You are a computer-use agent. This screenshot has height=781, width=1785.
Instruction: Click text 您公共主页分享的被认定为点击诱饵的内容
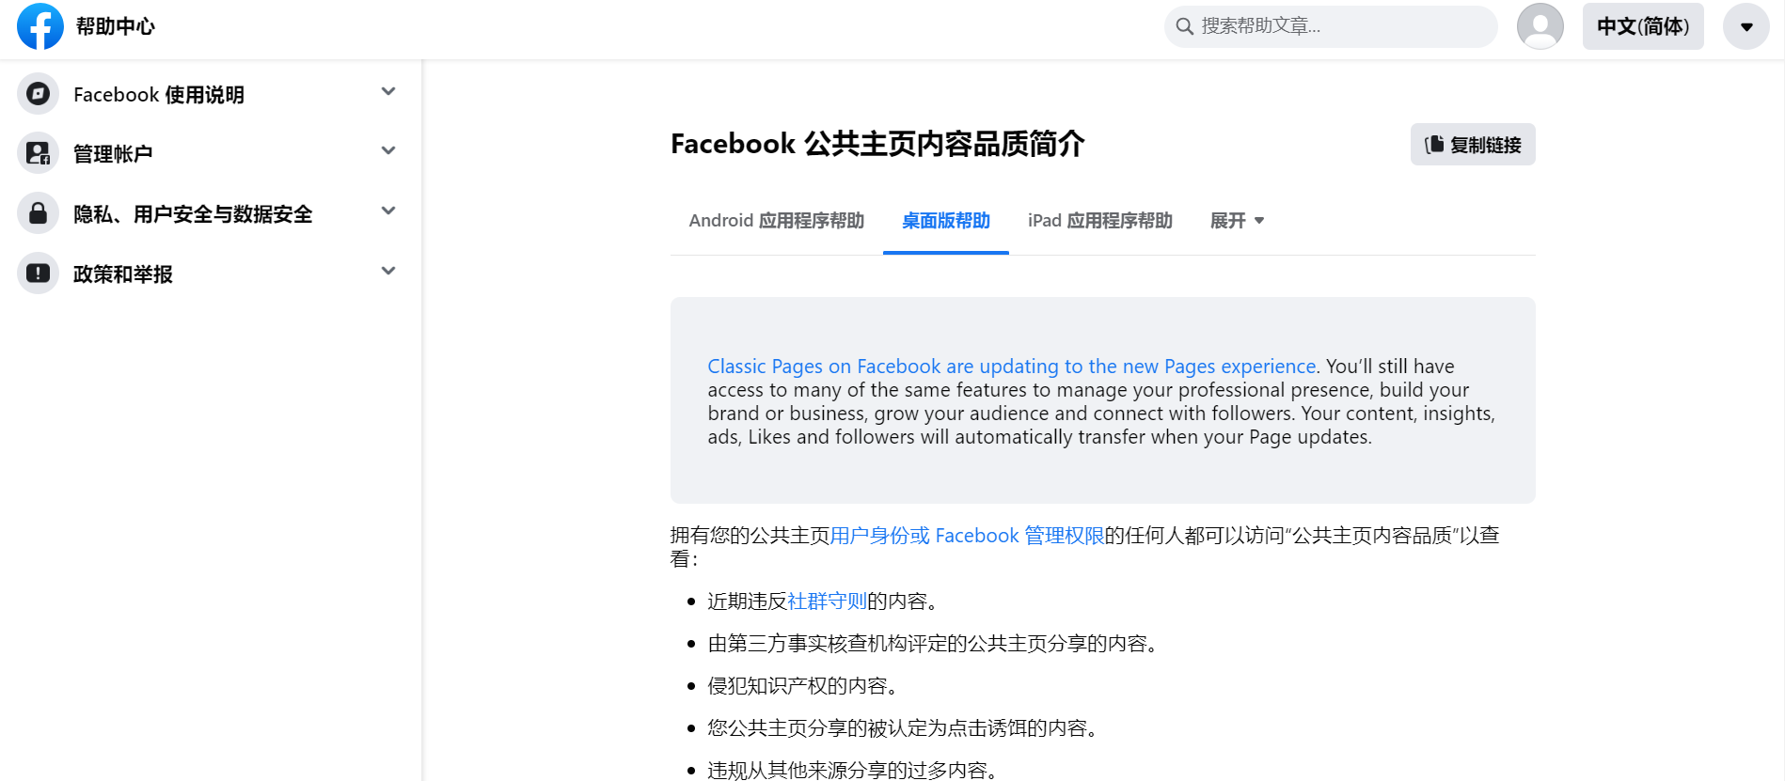pos(902,728)
